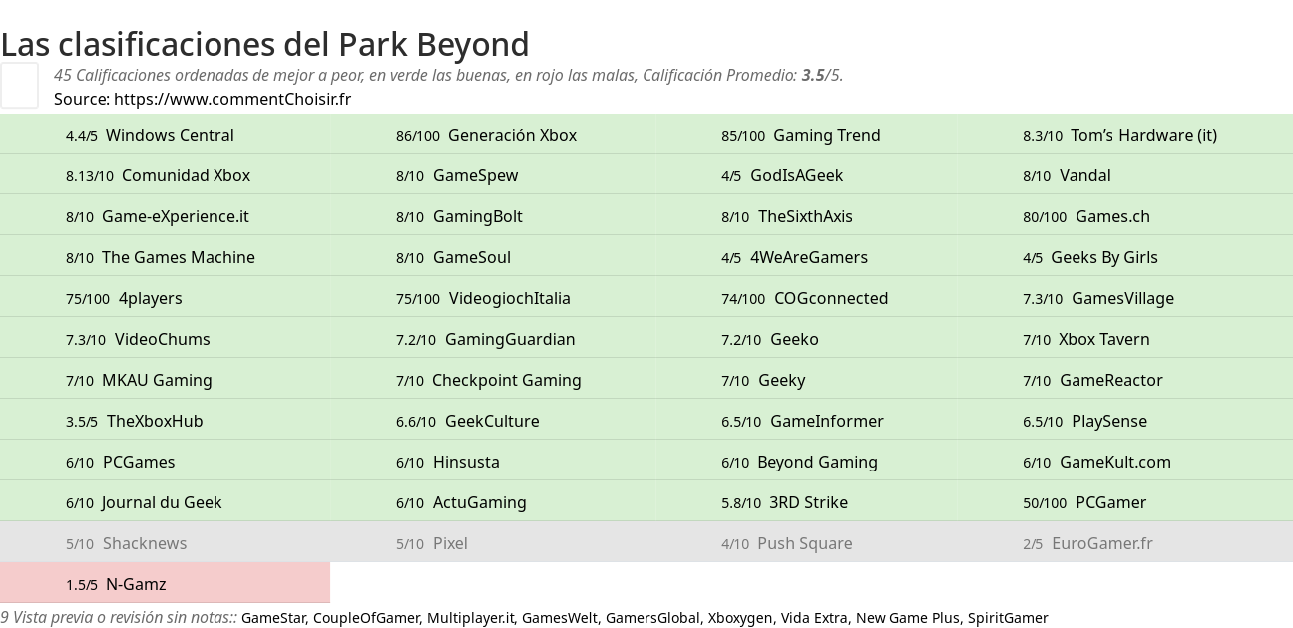
Task: Select Multiplayer.it in unrated reviews
Action: pos(470,618)
